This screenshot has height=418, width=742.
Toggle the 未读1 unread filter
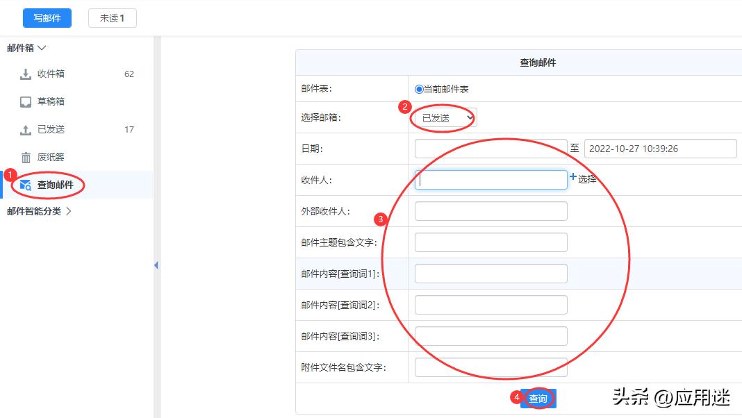(112, 18)
